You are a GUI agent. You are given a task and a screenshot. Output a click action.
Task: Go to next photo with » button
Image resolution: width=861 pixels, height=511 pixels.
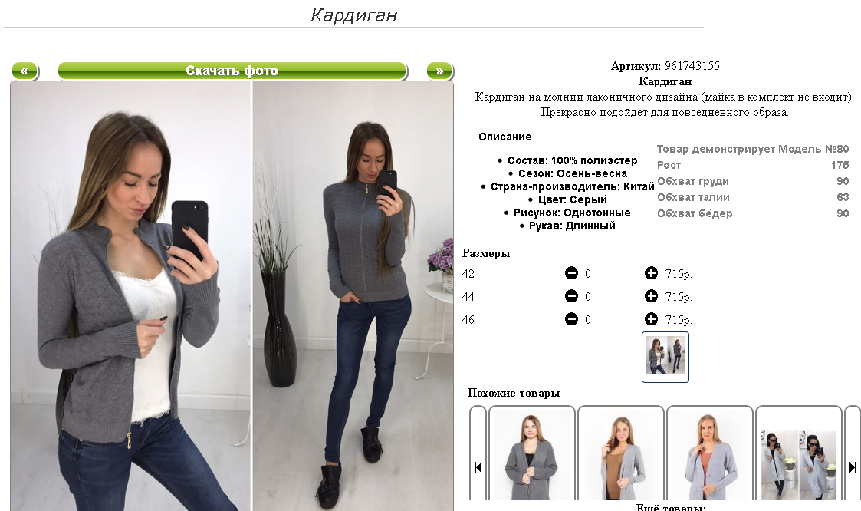click(440, 71)
